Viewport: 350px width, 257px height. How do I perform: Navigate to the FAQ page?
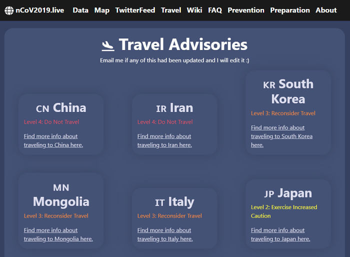(215, 10)
